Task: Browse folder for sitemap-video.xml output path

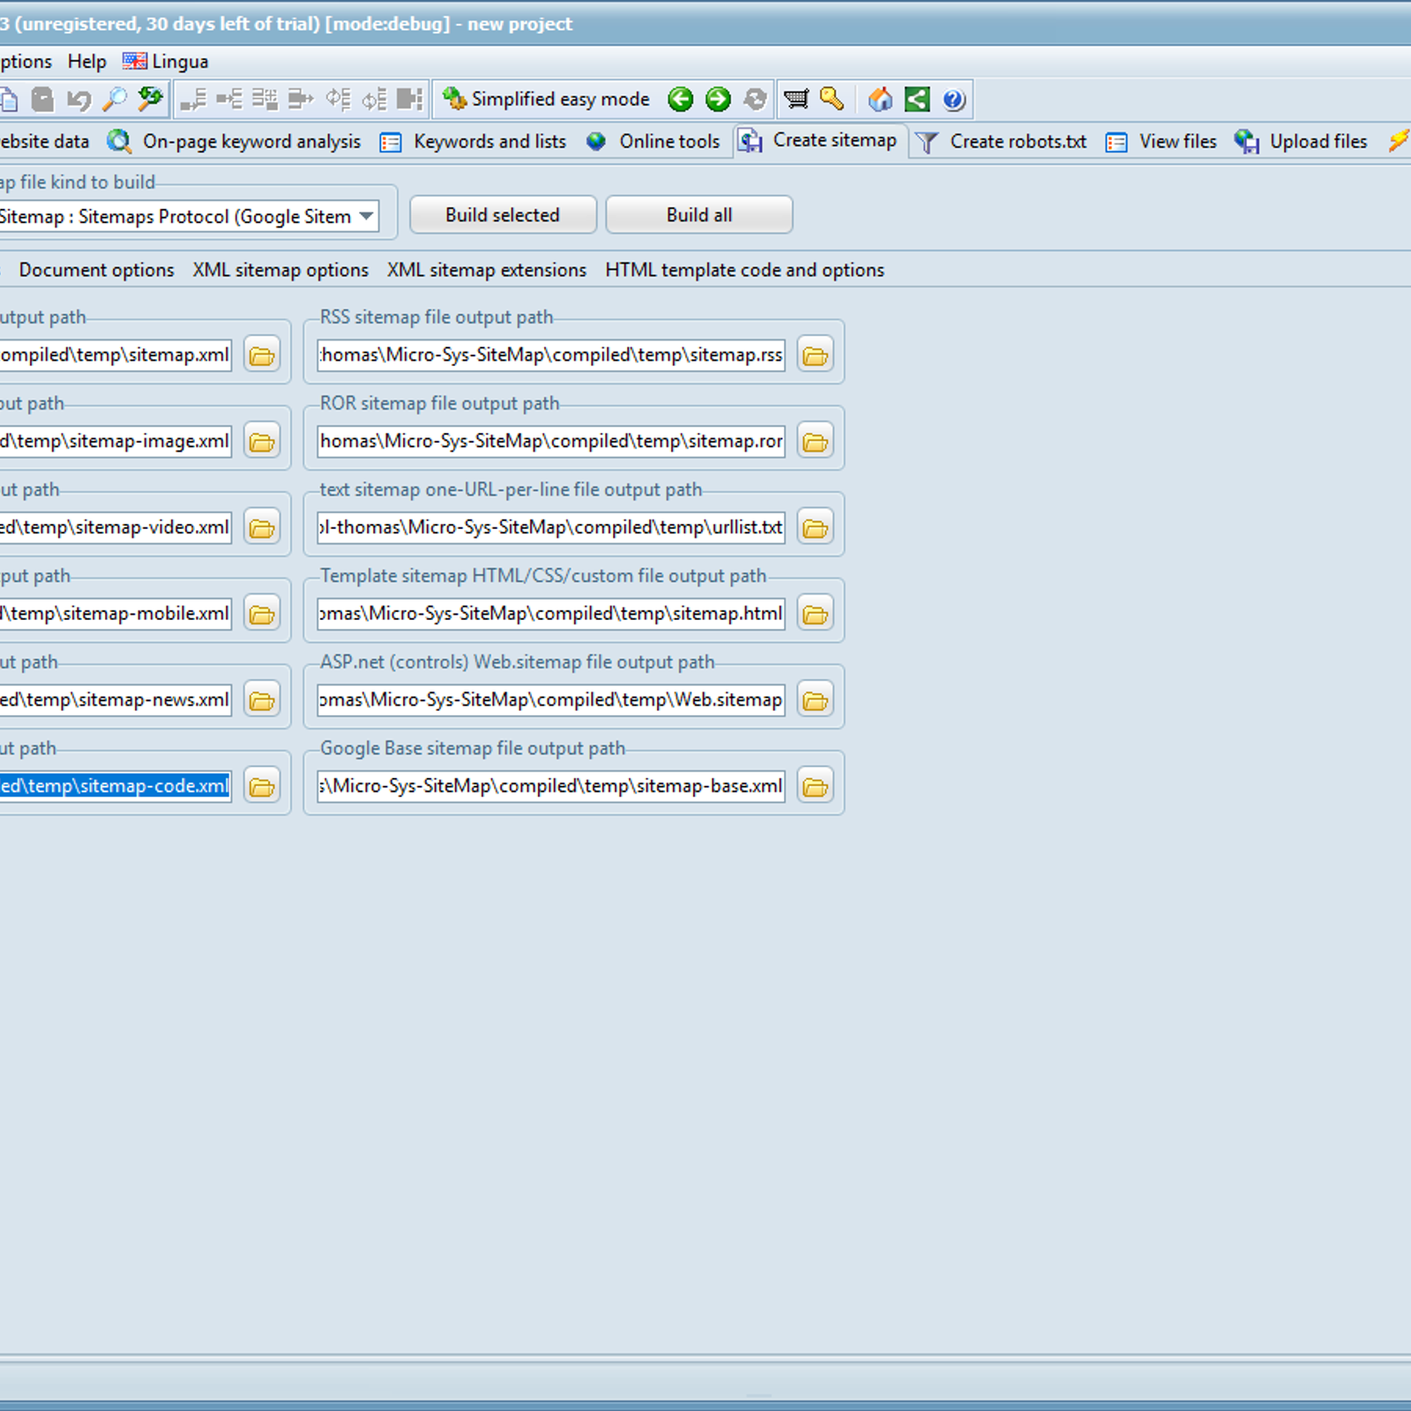Action: click(x=262, y=528)
